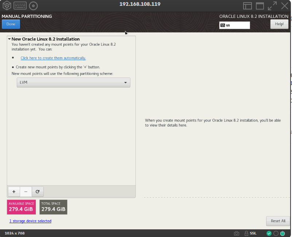Close the remote console with the X icon

click(285, 6)
